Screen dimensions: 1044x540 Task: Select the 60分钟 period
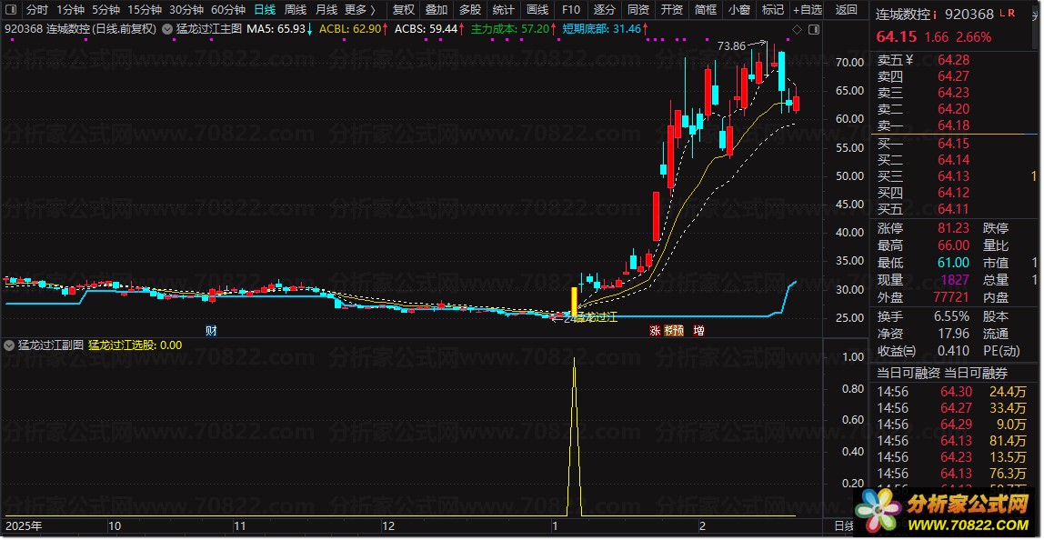pos(228,10)
